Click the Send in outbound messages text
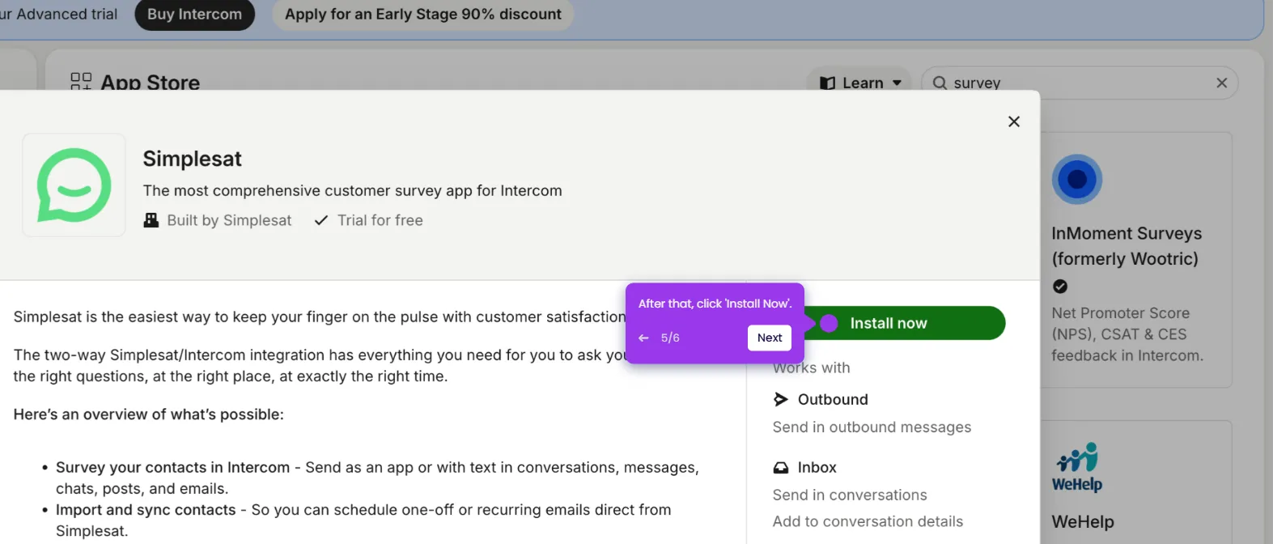 click(872, 427)
